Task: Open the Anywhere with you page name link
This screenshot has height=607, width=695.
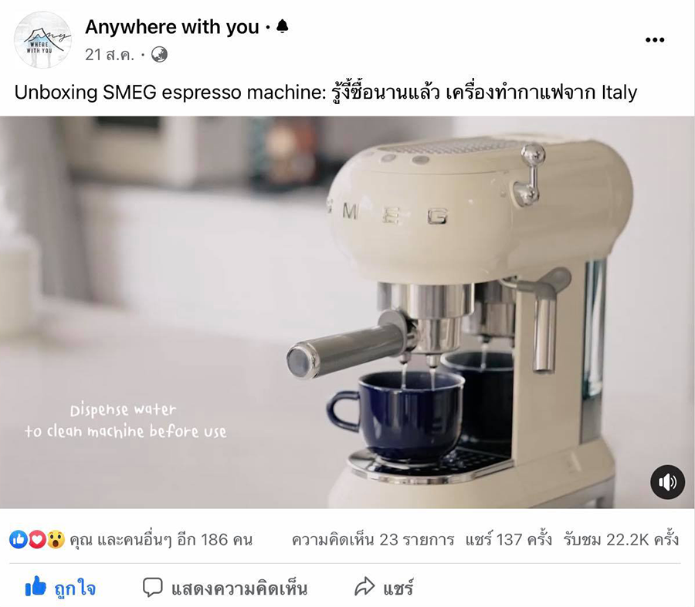Action: (172, 27)
